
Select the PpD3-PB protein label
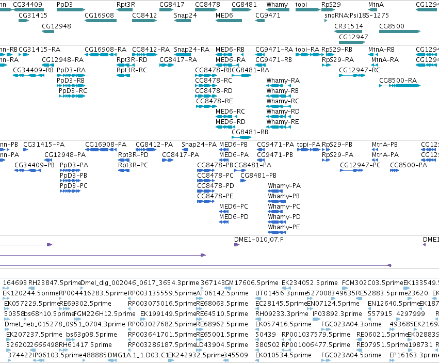[73, 176]
